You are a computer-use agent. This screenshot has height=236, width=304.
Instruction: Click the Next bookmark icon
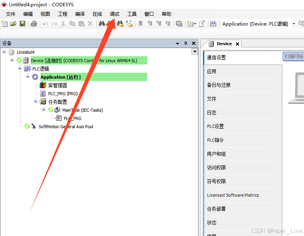click(159, 24)
